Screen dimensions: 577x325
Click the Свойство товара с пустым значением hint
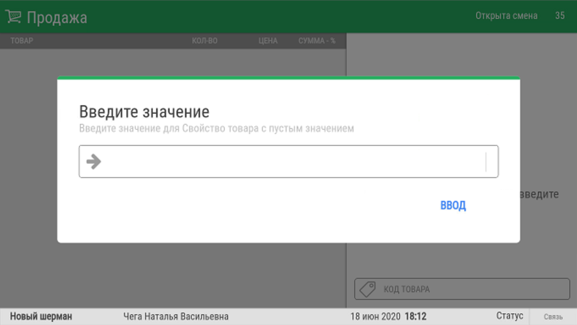pyautogui.click(x=268, y=129)
